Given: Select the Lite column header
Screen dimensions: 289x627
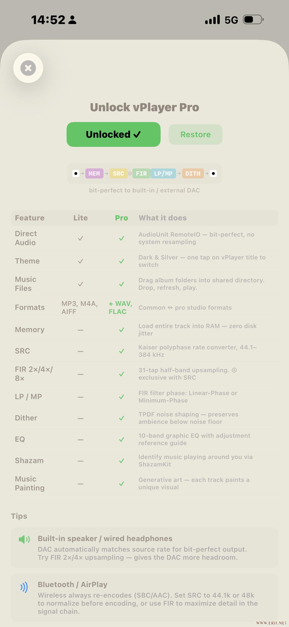Looking at the screenshot, I should [81, 218].
